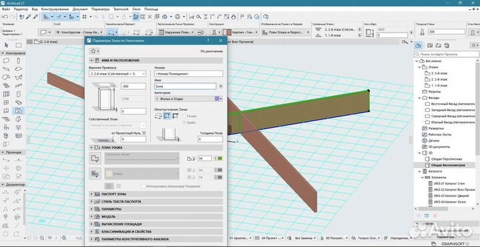Click the question mark help button in dialog

[x=208, y=40]
